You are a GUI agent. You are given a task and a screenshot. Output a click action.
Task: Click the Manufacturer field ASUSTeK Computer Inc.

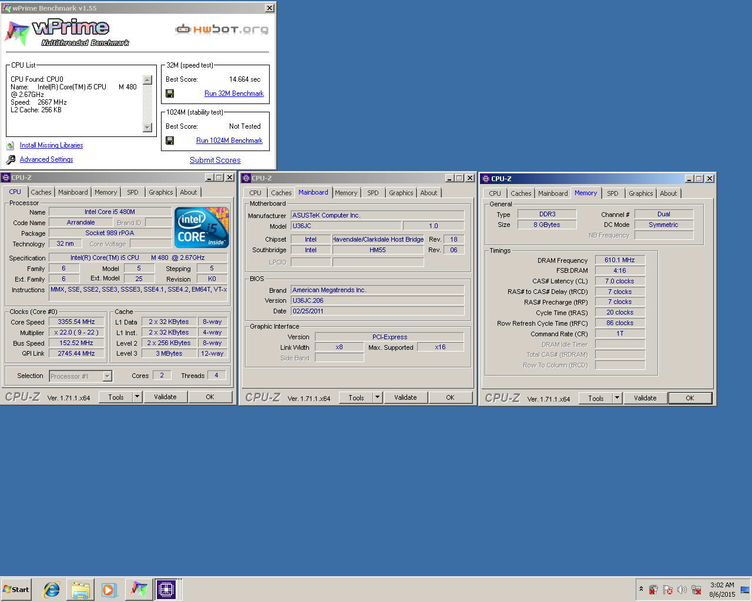point(377,215)
